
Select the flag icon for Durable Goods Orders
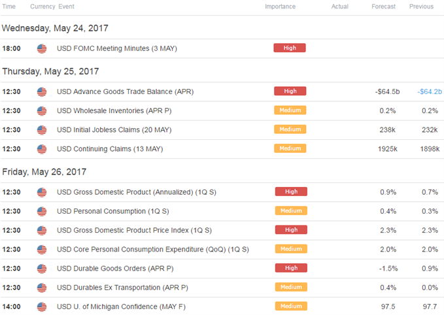42,269
